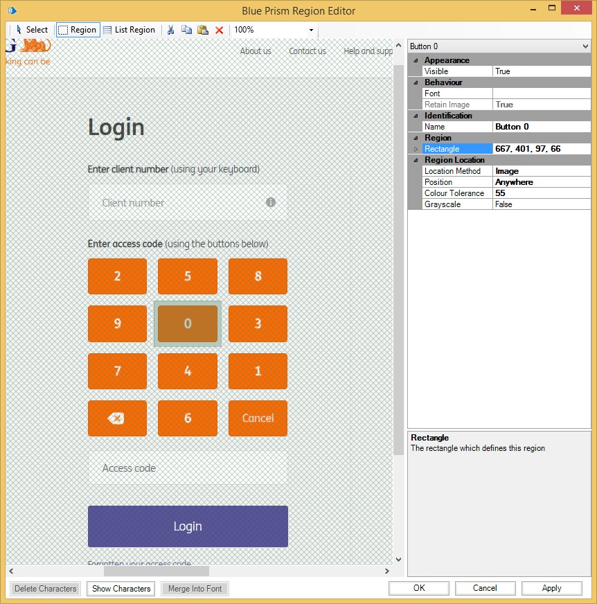Select Grayscale value False

click(541, 204)
